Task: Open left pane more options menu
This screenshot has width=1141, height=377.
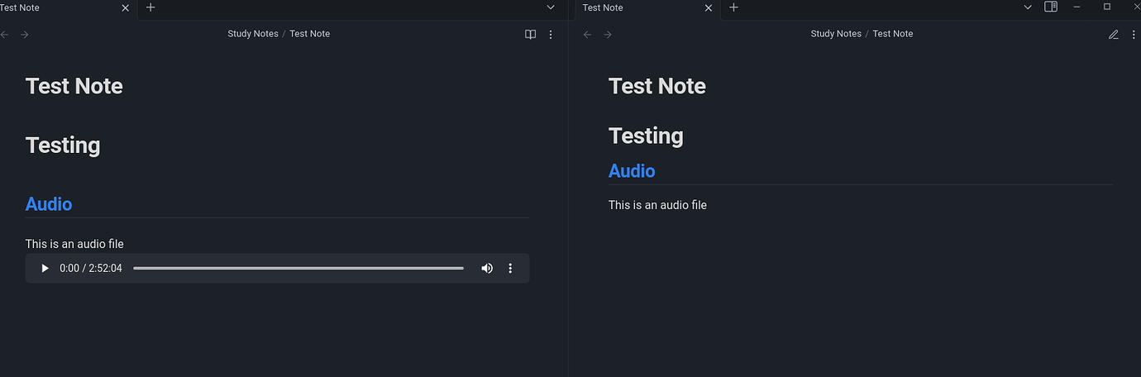Action: 551,34
